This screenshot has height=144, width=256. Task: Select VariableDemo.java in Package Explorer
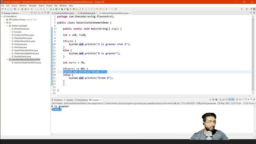point(22,56)
